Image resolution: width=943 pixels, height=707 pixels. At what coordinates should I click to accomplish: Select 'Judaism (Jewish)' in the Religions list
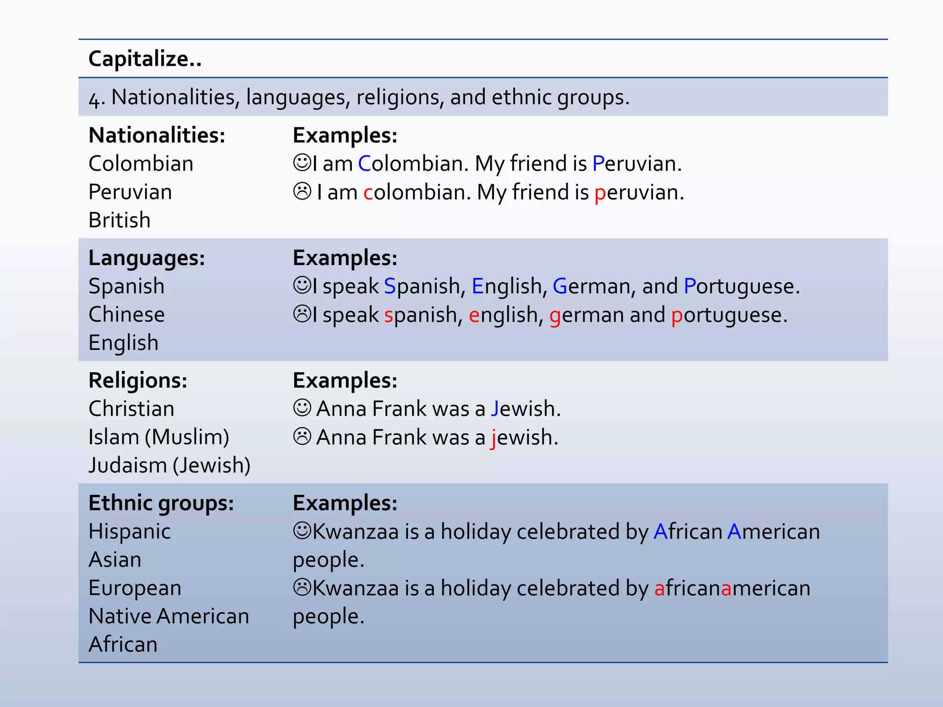click(169, 465)
